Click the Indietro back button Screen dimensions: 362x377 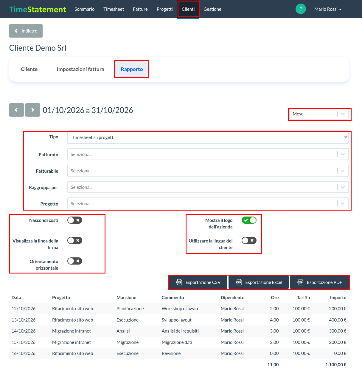(x=26, y=31)
